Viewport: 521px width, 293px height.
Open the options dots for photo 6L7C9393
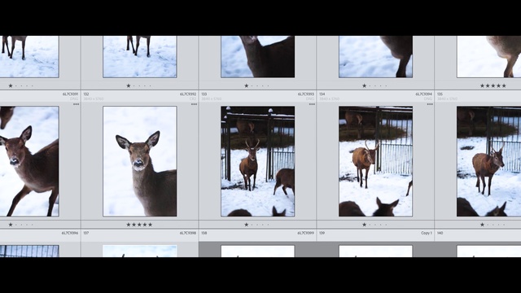coord(312,104)
